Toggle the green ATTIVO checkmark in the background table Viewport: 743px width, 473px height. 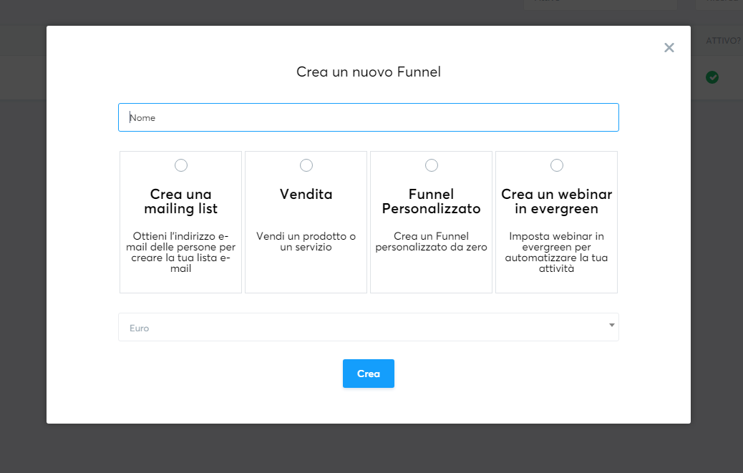click(x=712, y=77)
